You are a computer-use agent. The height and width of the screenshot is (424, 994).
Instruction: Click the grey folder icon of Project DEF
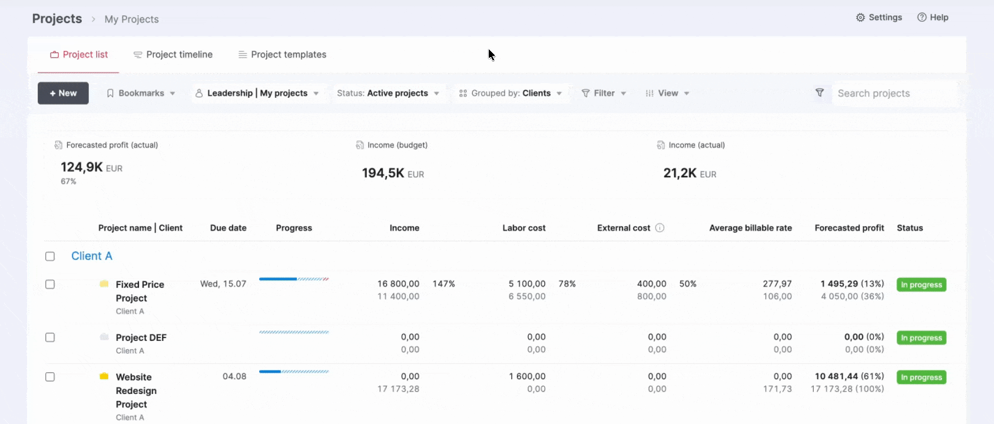104,337
